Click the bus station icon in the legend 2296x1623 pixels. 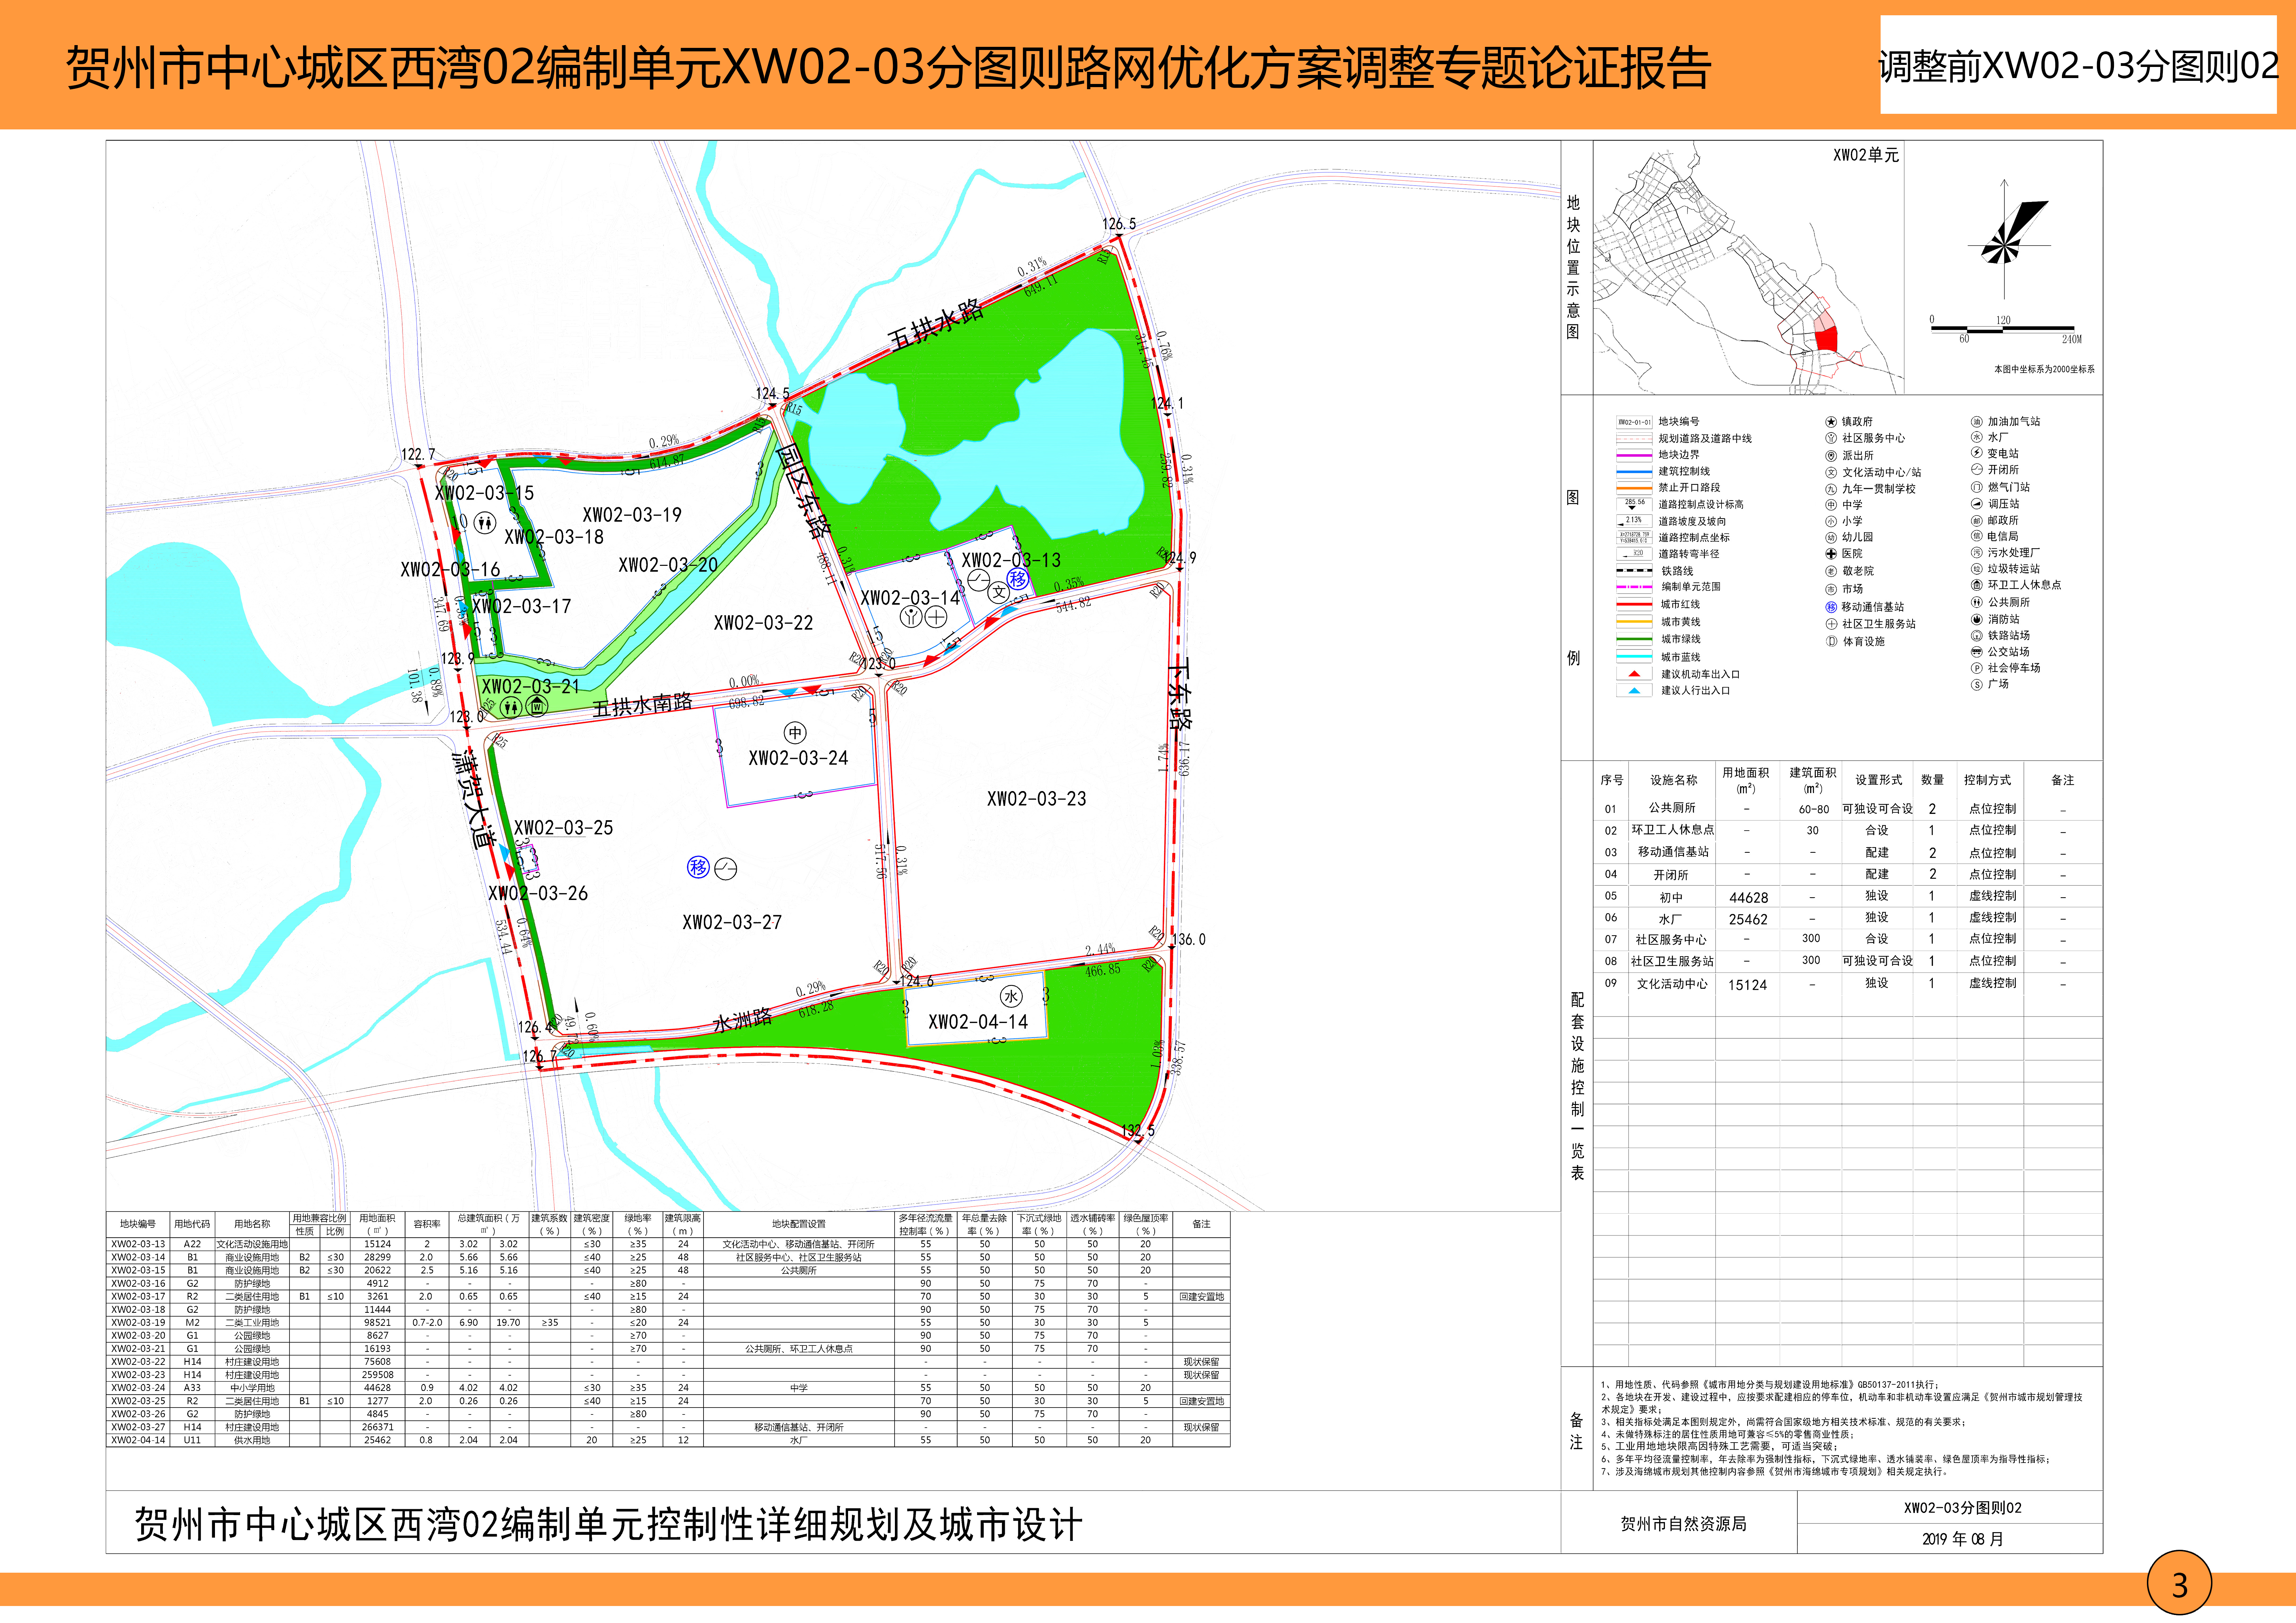(1977, 652)
